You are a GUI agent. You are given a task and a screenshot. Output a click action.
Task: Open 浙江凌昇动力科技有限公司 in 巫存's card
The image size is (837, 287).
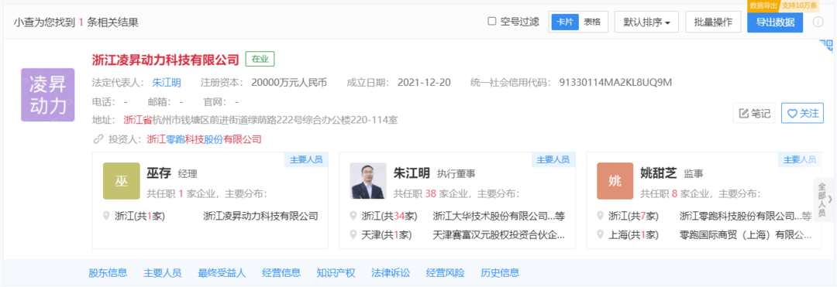click(x=260, y=216)
